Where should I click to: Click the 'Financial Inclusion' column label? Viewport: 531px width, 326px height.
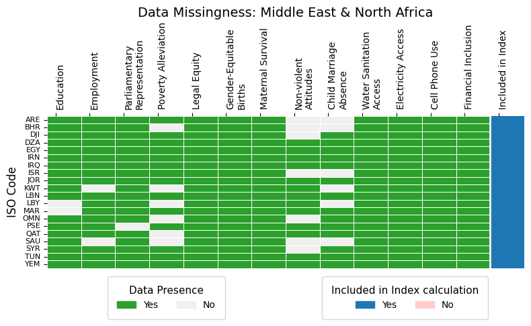pos(468,67)
